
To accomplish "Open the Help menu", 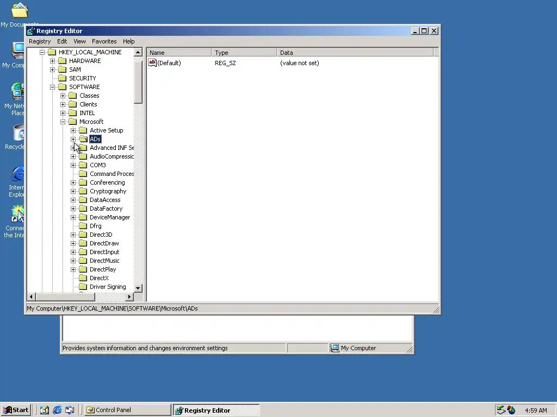I will click(128, 41).
